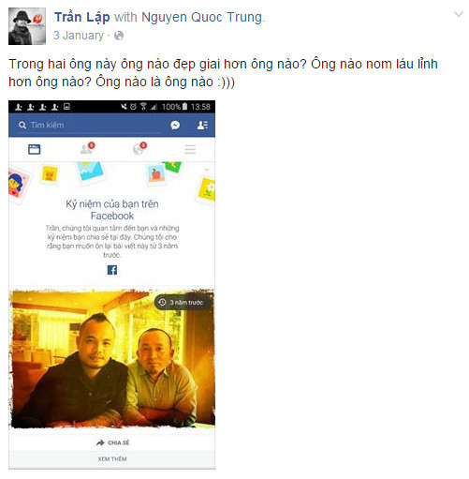Collapse the memory card chevron

click(207, 170)
